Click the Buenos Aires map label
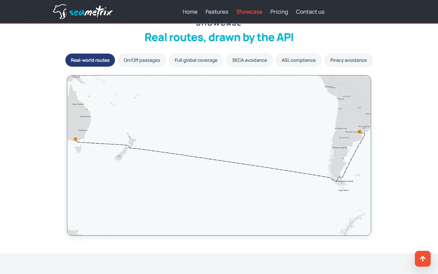This screenshot has height=274, width=438. (351, 132)
